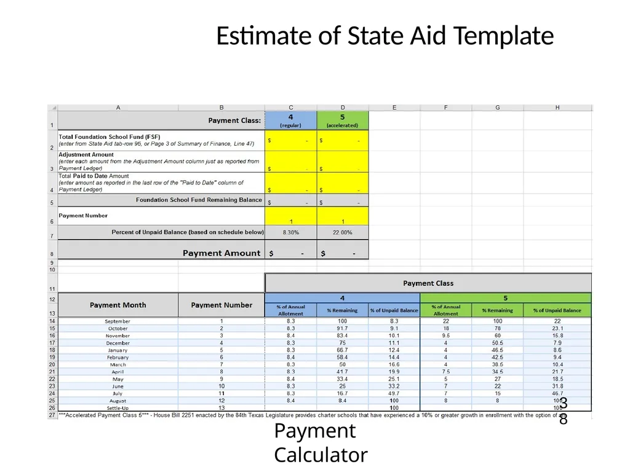Image resolution: width=630 pixels, height=472 pixels.
Task: Click yellow Payment Number cell for class 5
Action: [343, 216]
